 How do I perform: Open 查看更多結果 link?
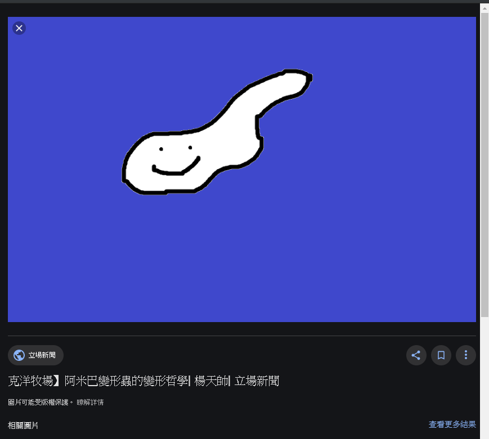pos(452,424)
